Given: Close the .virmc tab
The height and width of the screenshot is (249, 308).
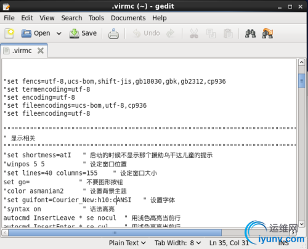Looking at the screenshot, I should pos(41,51).
